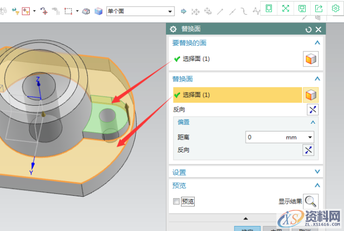This screenshot has width=344, height=231.
Task: Click the green share export icon
Action: click(319, 9)
